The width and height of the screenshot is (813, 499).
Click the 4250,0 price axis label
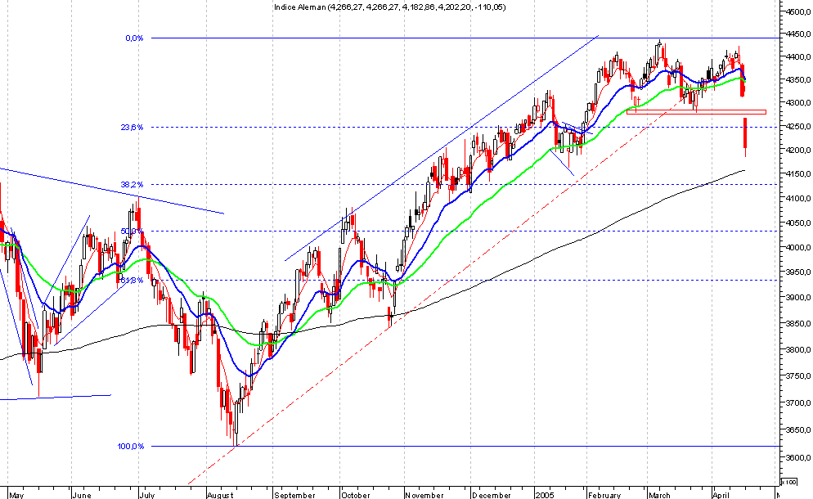[x=798, y=127]
